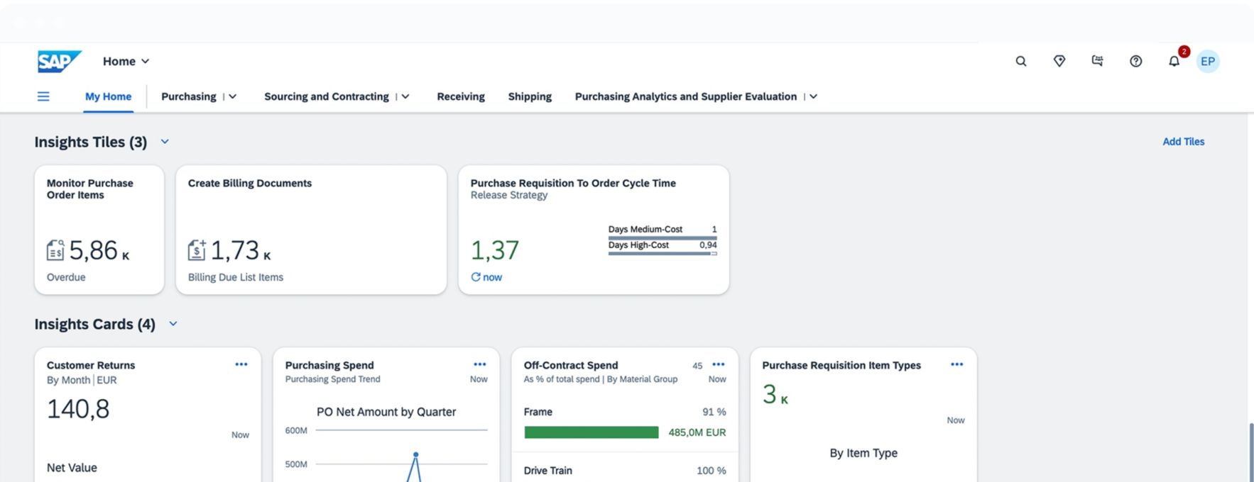This screenshot has width=1254, height=482.
Task: Collapse the Insights Tiles section
Action: [165, 142]
